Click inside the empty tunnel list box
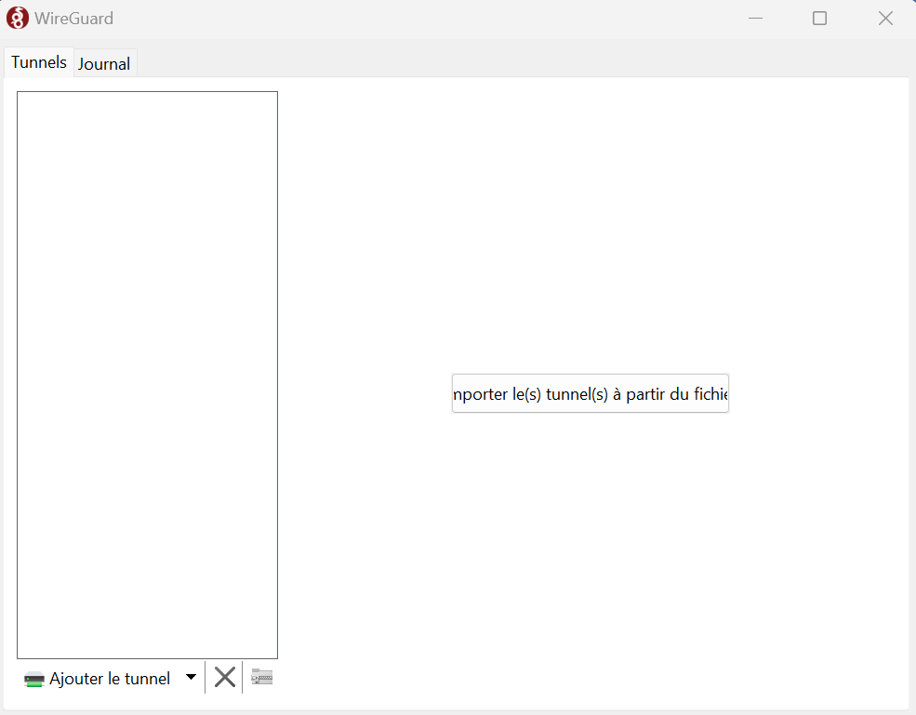This screenshot has height=715, width=916. [147, 372]
